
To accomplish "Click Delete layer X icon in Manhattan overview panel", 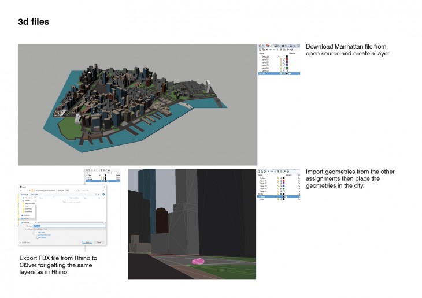I will pos(266,50).
